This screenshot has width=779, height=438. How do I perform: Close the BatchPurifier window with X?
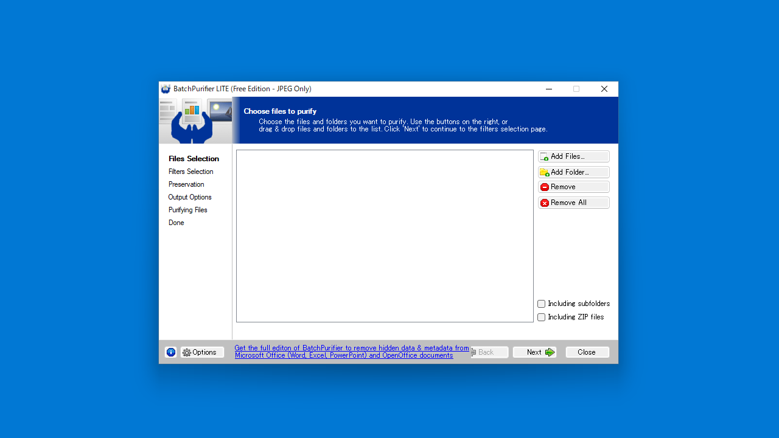[604, 89]
